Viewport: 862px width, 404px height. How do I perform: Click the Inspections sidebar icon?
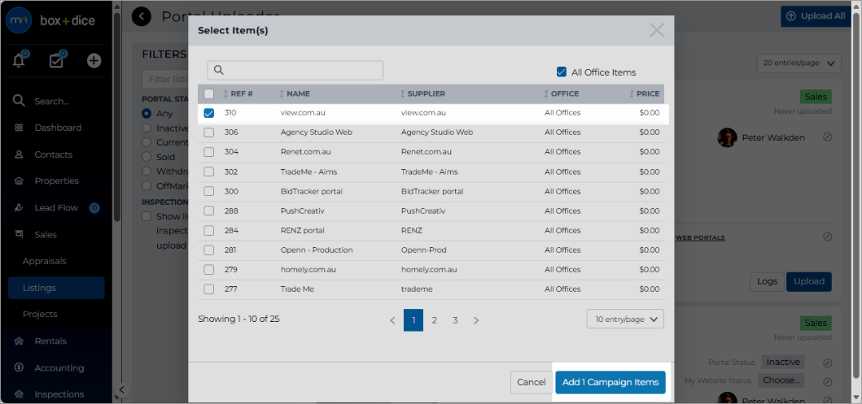(x=19, y=394)
